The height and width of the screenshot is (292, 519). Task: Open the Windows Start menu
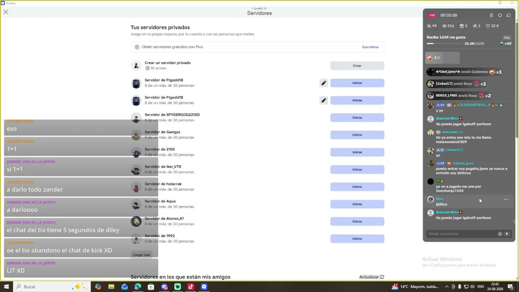tap(6, 287)
